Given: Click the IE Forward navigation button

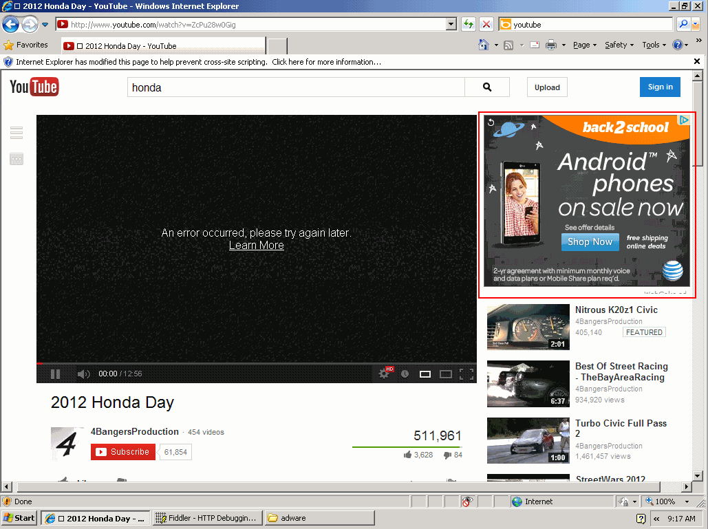Looking at the screenshot, I should click(30, 24).
